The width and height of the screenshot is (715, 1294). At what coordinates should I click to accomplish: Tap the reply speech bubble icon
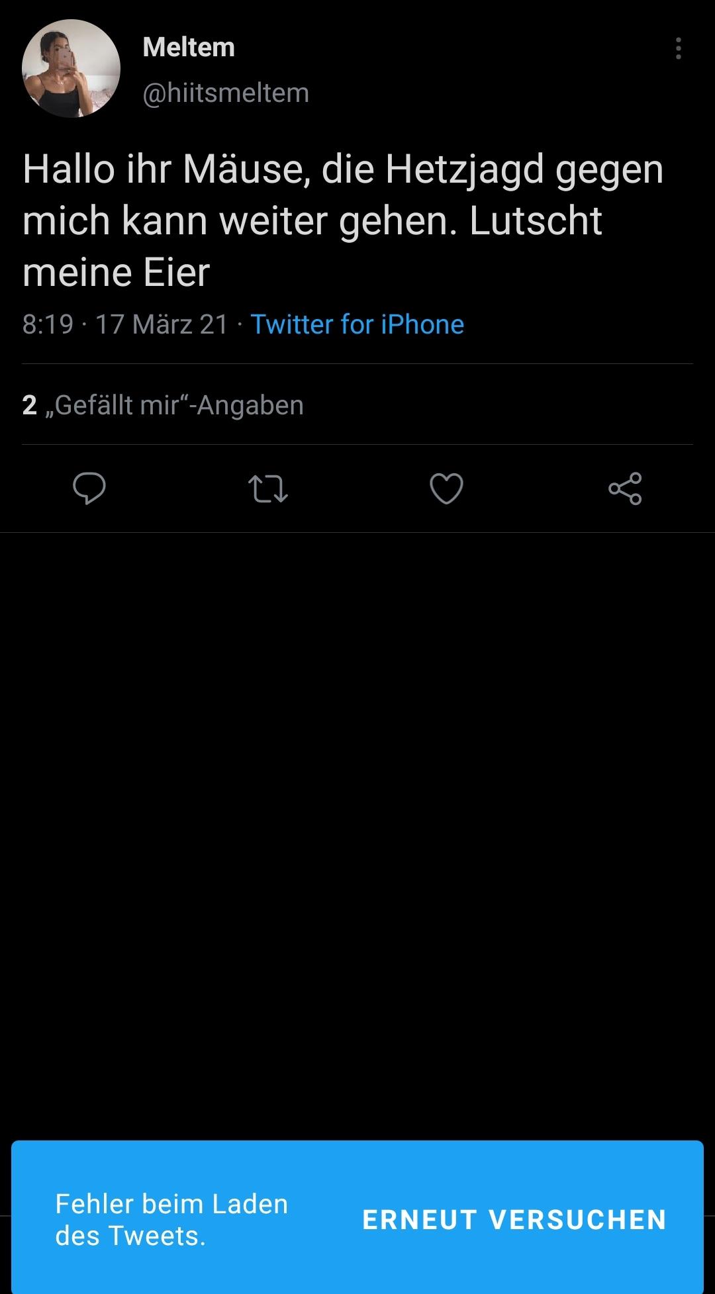[x=89, y=489]
